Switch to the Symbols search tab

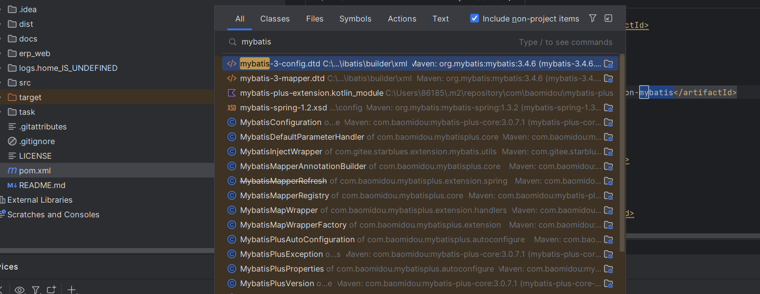click(356, 19)
